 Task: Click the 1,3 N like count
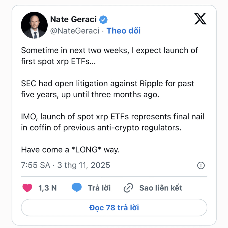pyautogui.click(x=47, y=188)
